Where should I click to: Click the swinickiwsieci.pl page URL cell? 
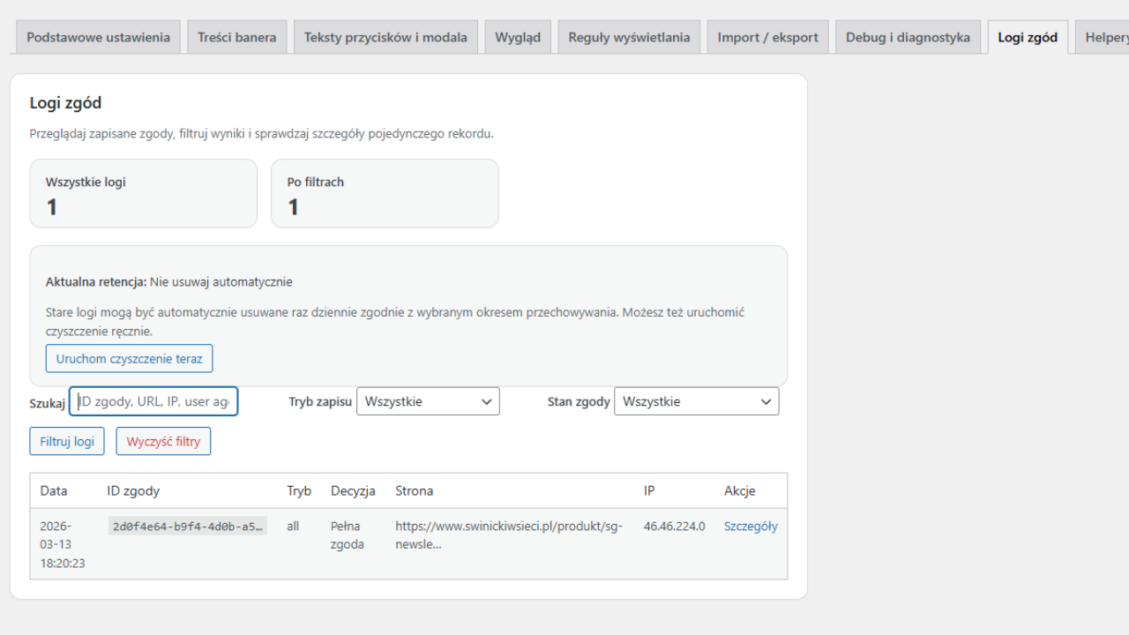[x=509, y=534]
